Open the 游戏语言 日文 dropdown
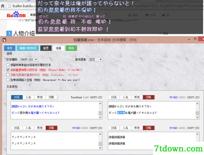 [96, 59]
